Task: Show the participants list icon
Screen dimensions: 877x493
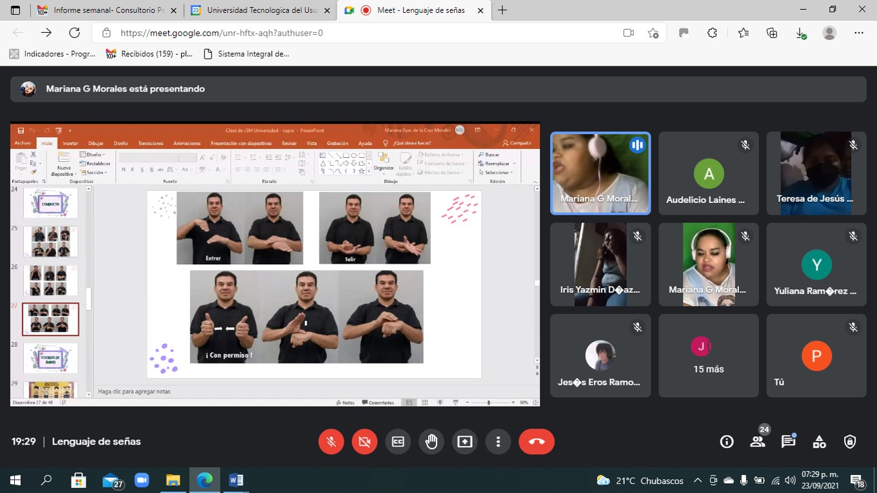Action: [x=758, y=441]
